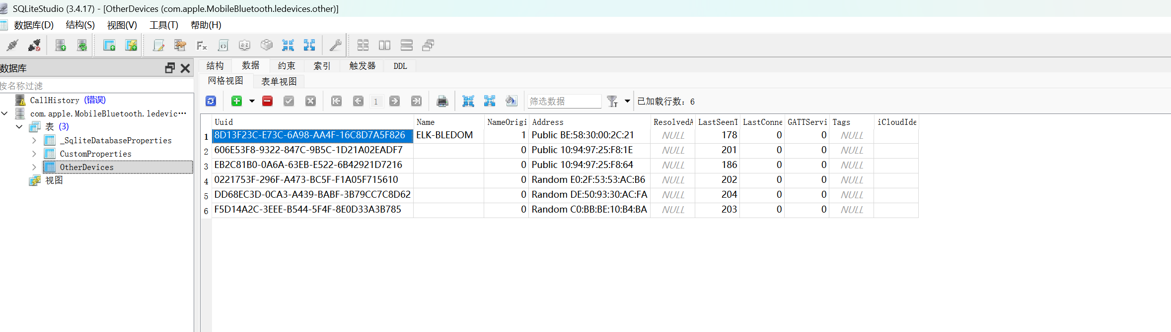Screen dimensions: 1171x332
Task: Expand the CustomProperties table node
Action: [34, 154]
